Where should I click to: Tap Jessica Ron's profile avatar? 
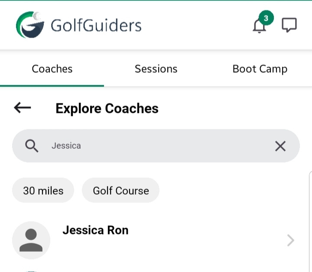click(x=31, y=240)
